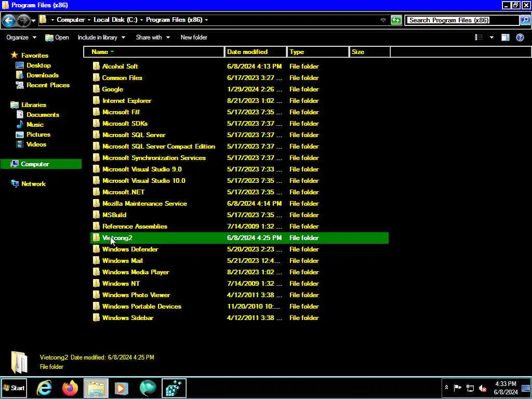Click the Forward navigation arrow button
532x399 pixels.
pos(23,20)
